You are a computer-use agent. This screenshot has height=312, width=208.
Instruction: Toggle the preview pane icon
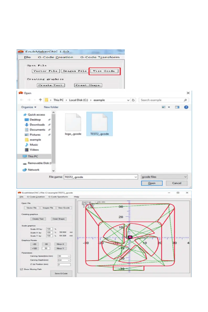(177, 107)
